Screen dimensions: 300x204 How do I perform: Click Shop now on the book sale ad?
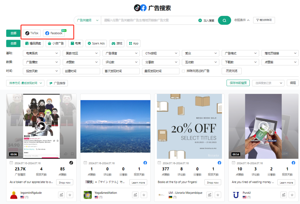pyautogui.click(x=212, y=182)
